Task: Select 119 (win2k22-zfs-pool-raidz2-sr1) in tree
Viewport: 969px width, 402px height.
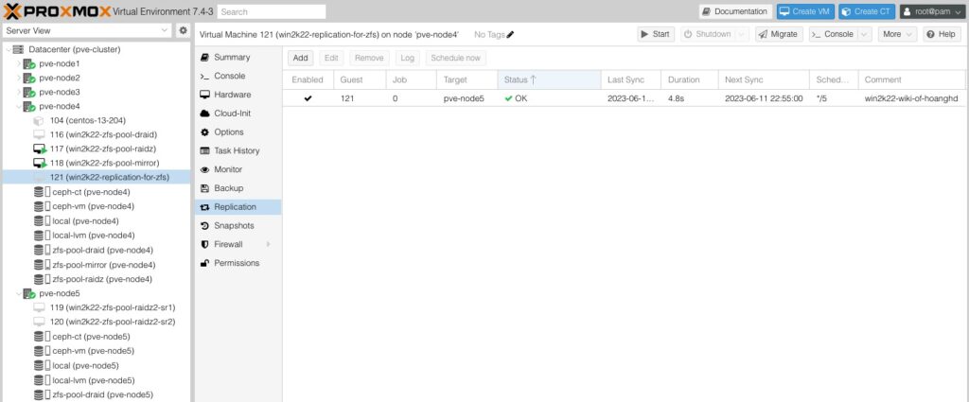Action: pyautogui.click(x=96, y=307)
